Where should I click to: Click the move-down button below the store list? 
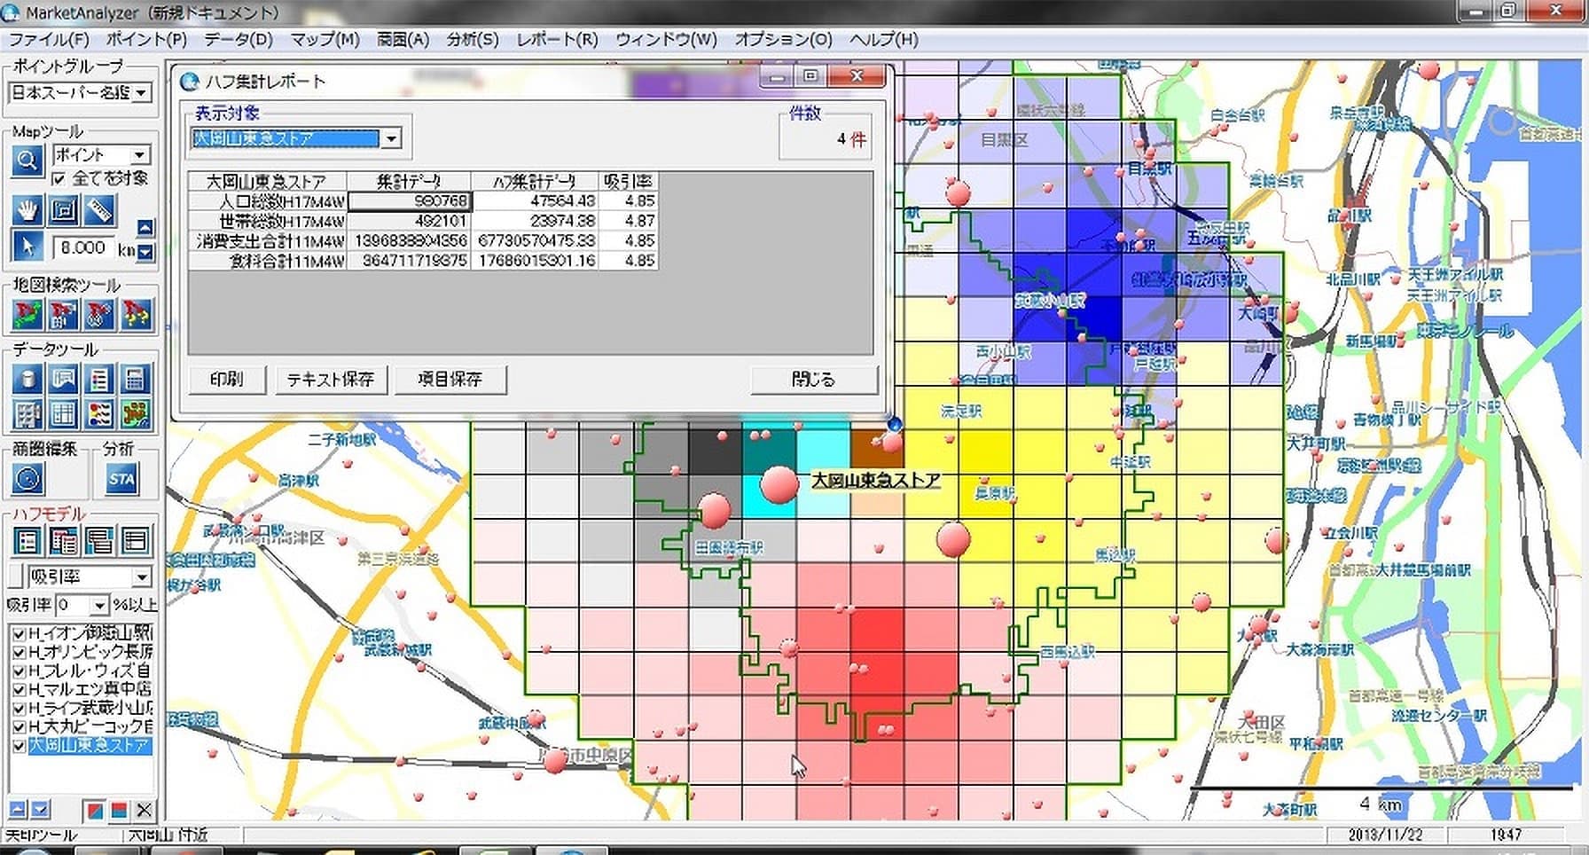click(x=40, y=810)
